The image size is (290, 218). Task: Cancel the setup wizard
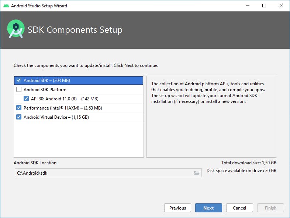click(239, 208)
